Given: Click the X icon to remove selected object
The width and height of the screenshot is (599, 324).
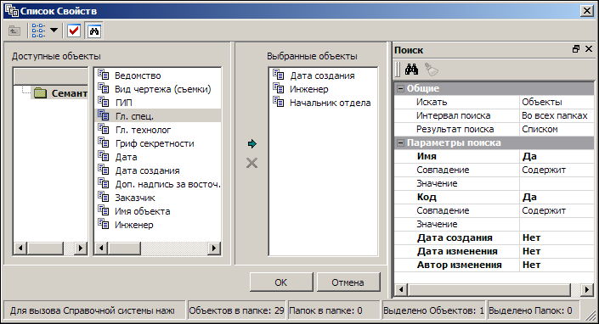Looking at the screenshot, I should tap(251, 163).
